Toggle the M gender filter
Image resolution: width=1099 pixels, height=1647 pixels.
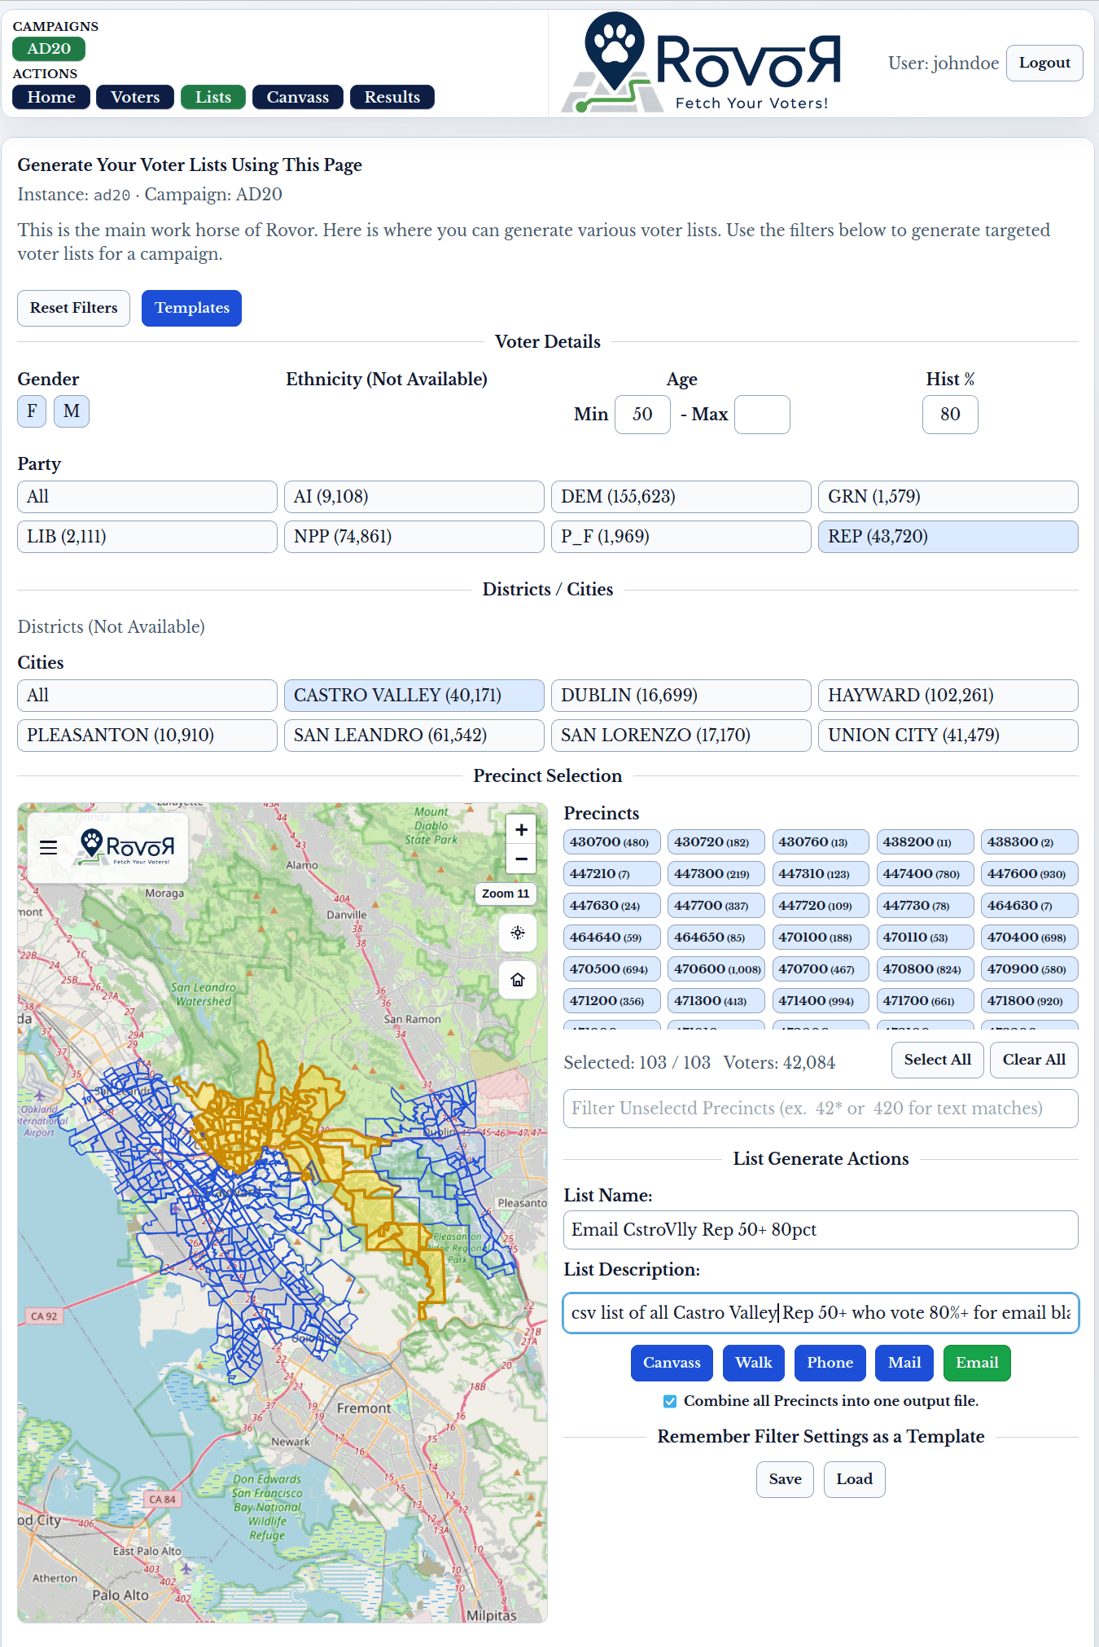72,411
